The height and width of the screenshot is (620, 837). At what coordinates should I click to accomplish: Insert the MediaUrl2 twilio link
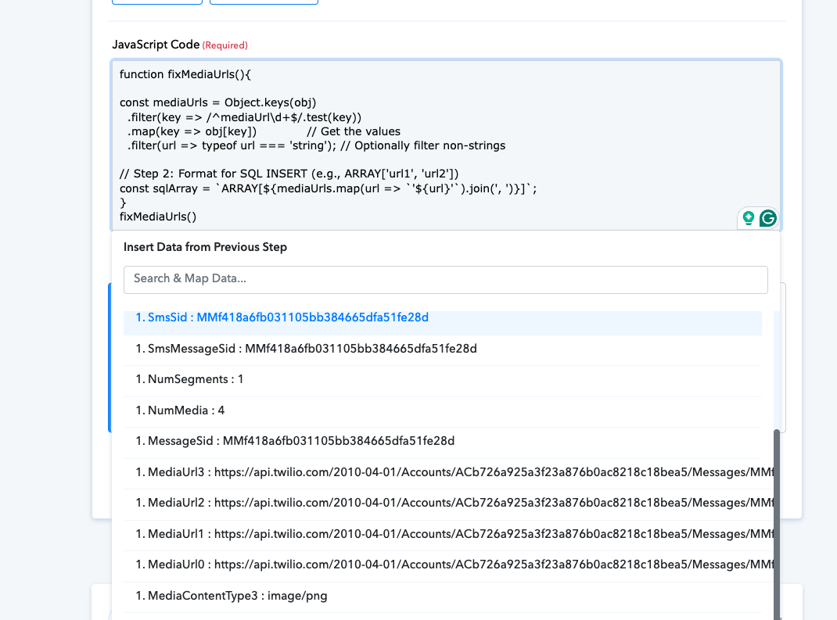pyautogui.click(x=448, y=504)
